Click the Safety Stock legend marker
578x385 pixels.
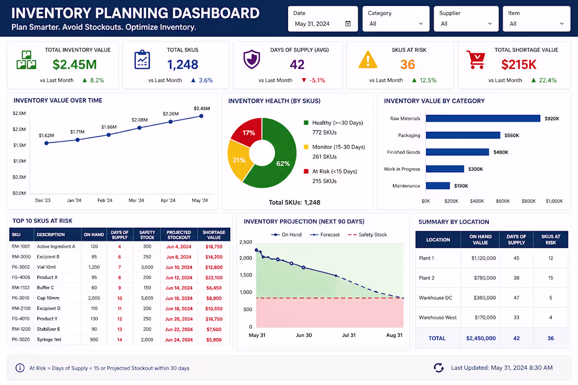tap(353, 235)
